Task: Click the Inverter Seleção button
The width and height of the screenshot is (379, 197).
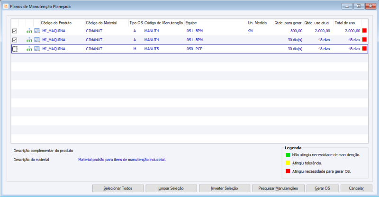Action: coord(225,188)
